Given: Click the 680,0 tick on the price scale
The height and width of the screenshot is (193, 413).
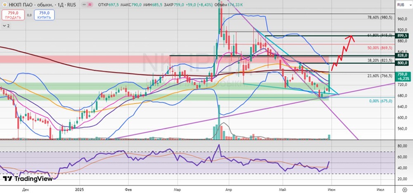Looking at the screenshot, I should [x=403, y=95].
